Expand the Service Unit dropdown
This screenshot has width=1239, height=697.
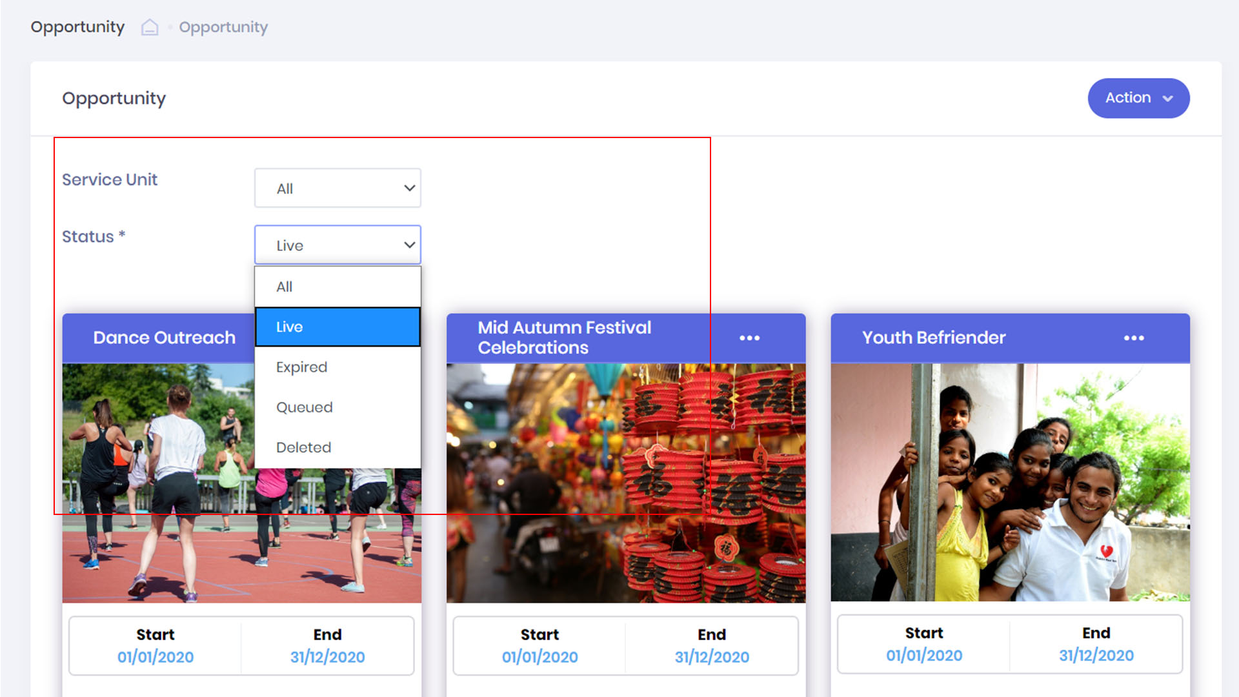point(337,188)
